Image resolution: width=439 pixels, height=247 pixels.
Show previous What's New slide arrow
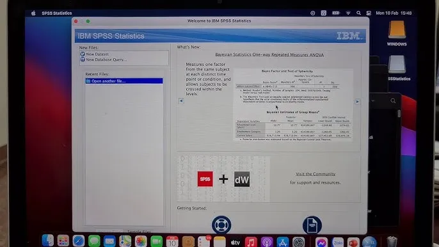[181, 101]
